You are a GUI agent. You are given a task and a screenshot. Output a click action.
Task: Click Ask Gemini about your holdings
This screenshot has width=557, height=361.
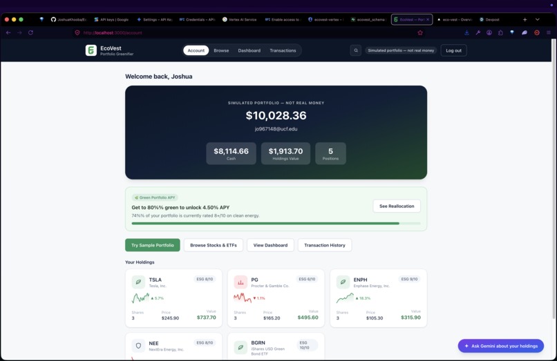coord(500,346)
